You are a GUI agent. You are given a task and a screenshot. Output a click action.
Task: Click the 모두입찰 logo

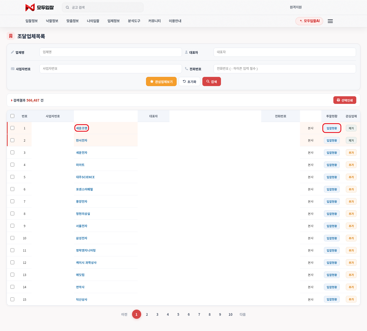pos(40,7)
